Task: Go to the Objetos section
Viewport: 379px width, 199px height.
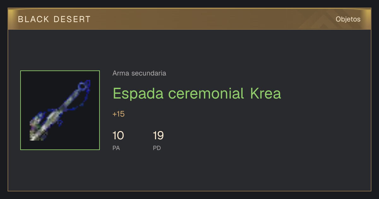Action: pos(348,19)
